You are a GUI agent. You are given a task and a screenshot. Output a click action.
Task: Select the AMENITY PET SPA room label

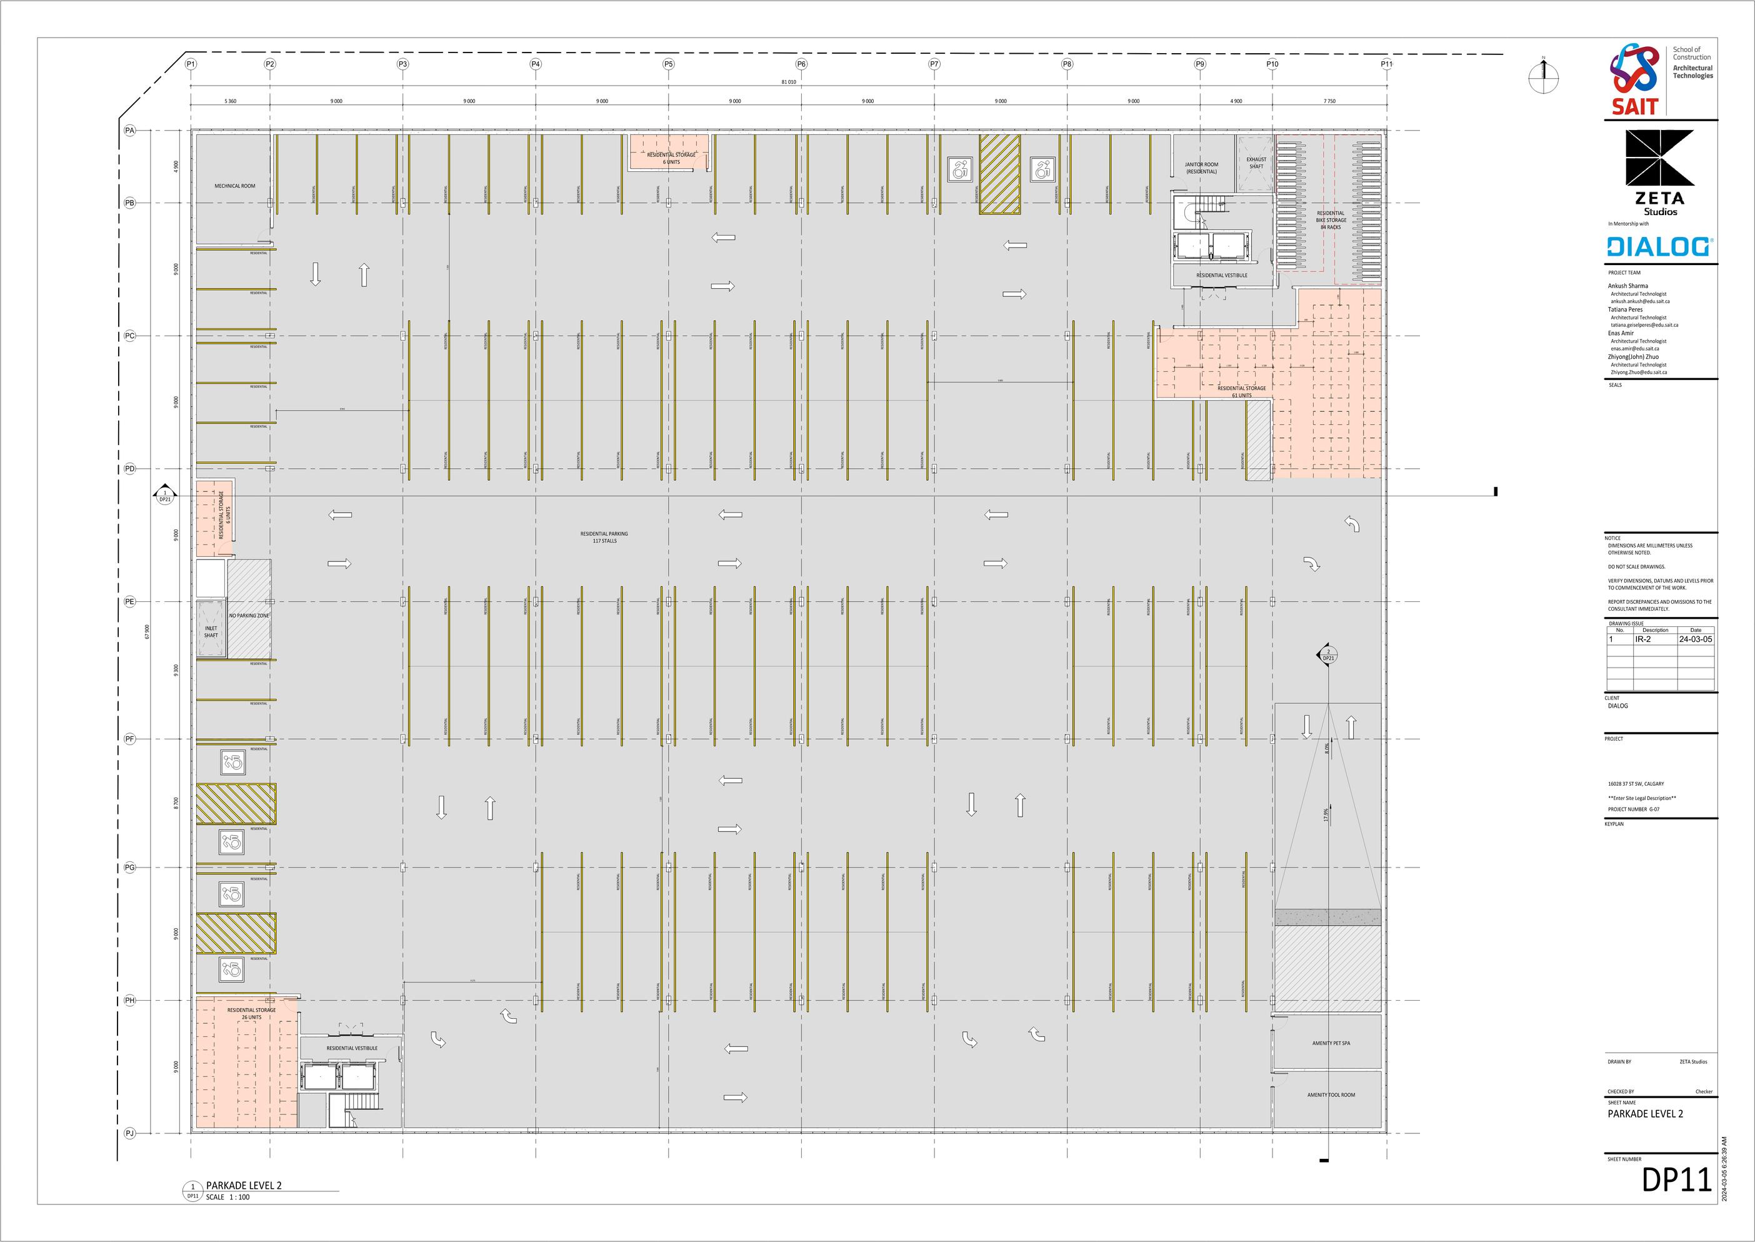(1331, 1043)
